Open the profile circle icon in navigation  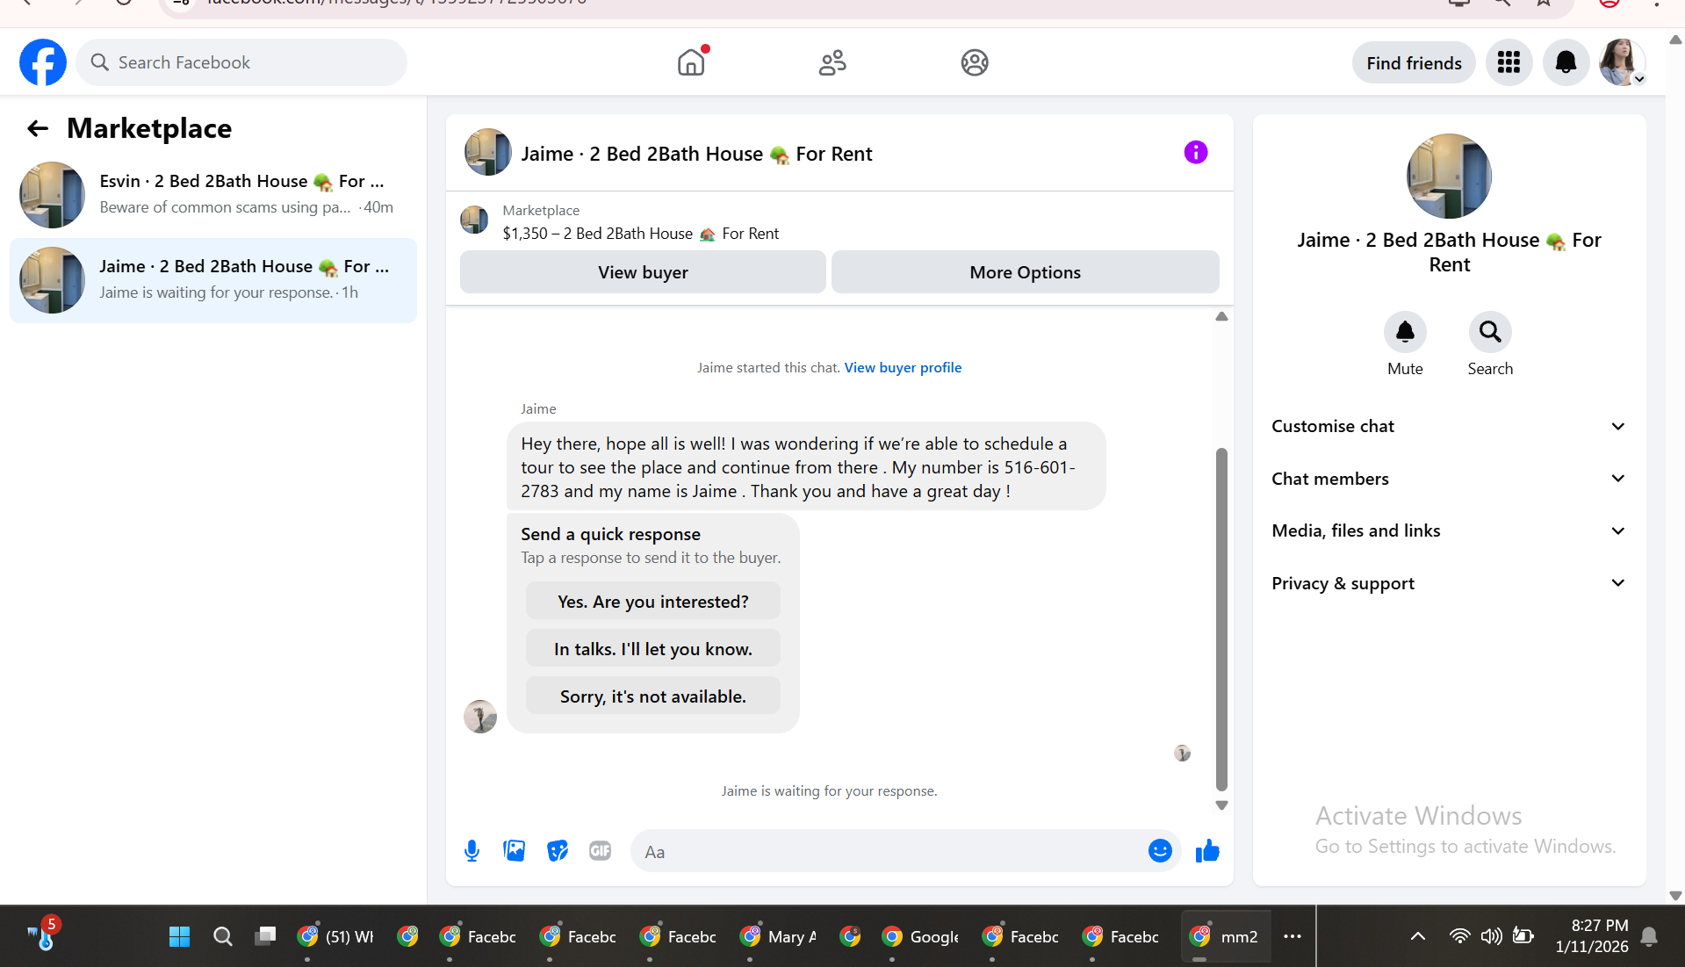[x=975, y=62]
